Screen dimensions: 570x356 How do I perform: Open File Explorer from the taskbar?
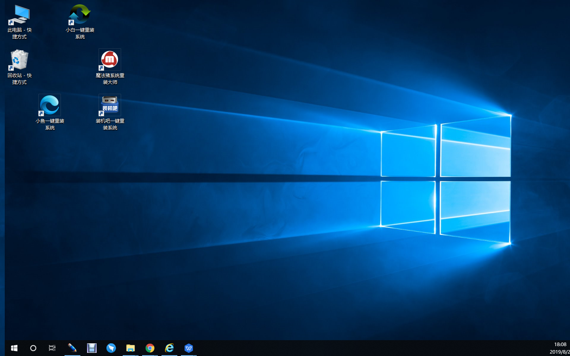pyautogui.click(x=131, y=348)
